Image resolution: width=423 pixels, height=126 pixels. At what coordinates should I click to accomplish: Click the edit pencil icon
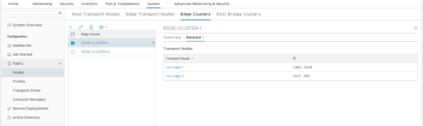pyautogui.click(x=81, y=27)
